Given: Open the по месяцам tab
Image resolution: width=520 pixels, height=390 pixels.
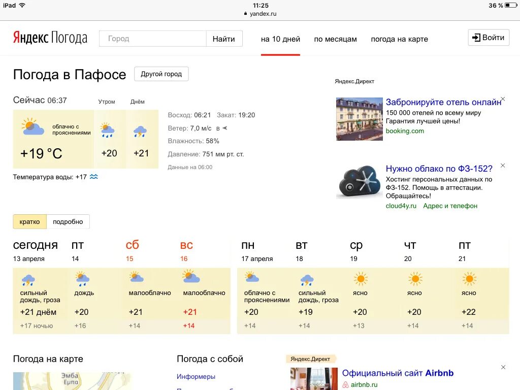Looking at the screenshot, I should pos(335,39).
